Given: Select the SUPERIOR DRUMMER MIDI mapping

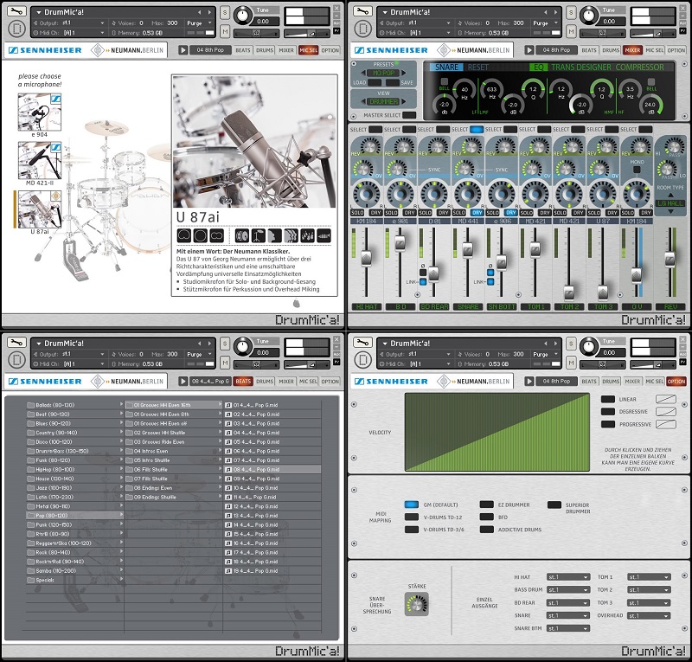Looking at the screenshot, I should click(554, 505).
